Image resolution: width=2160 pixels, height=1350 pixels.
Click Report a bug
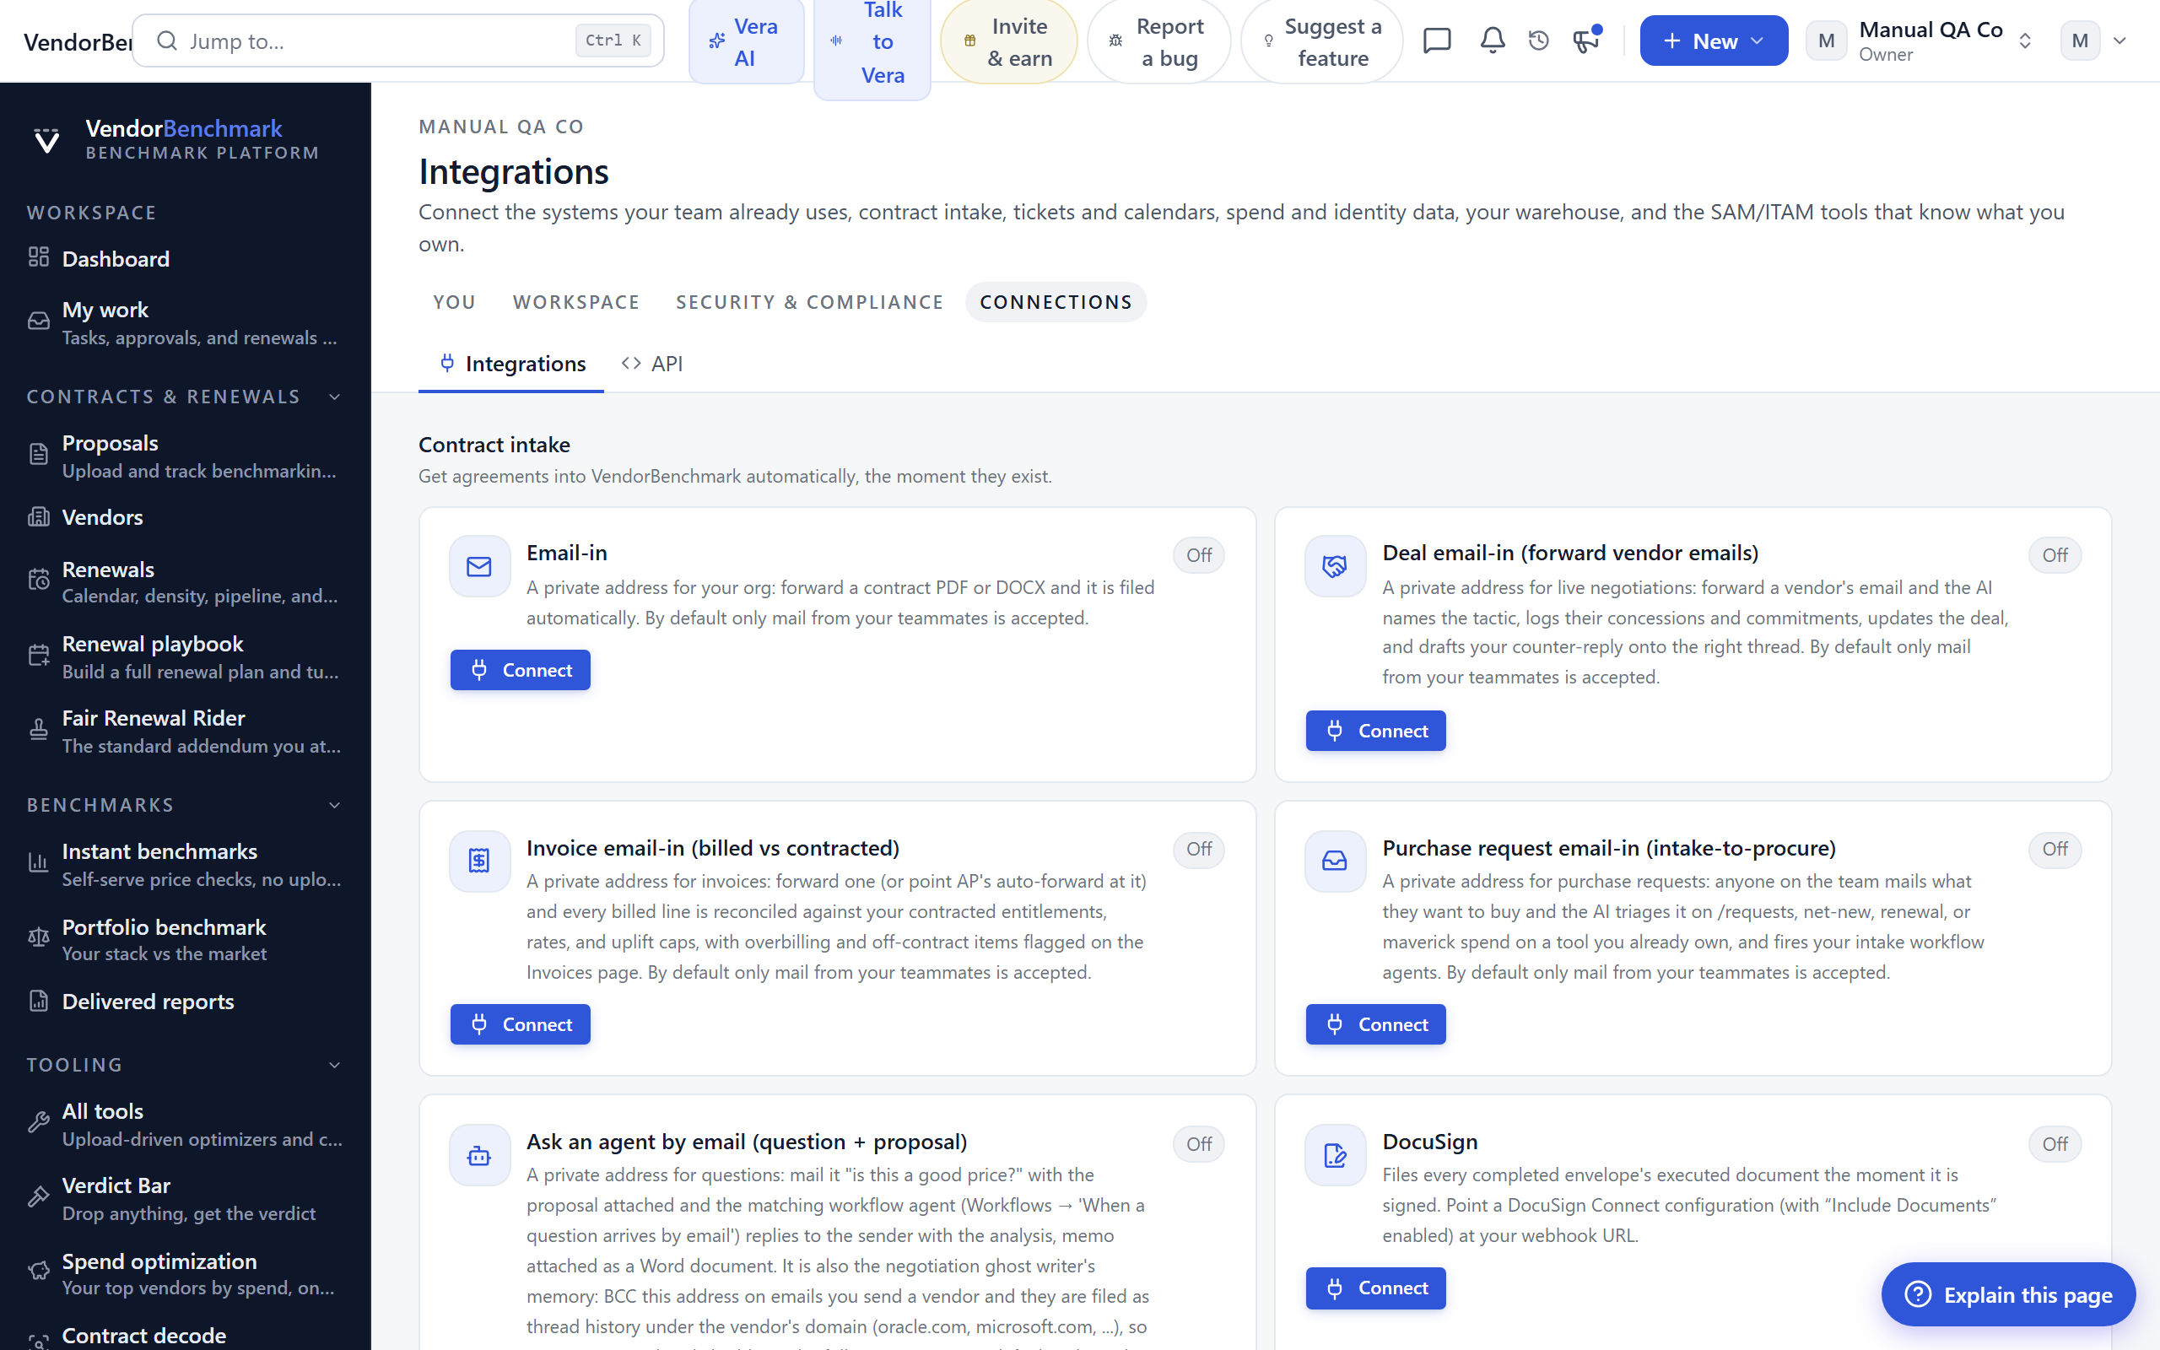click(1158, 41)
